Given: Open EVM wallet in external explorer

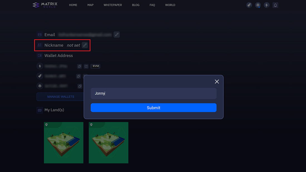Looking at the screenshot, I should (86, 66).
